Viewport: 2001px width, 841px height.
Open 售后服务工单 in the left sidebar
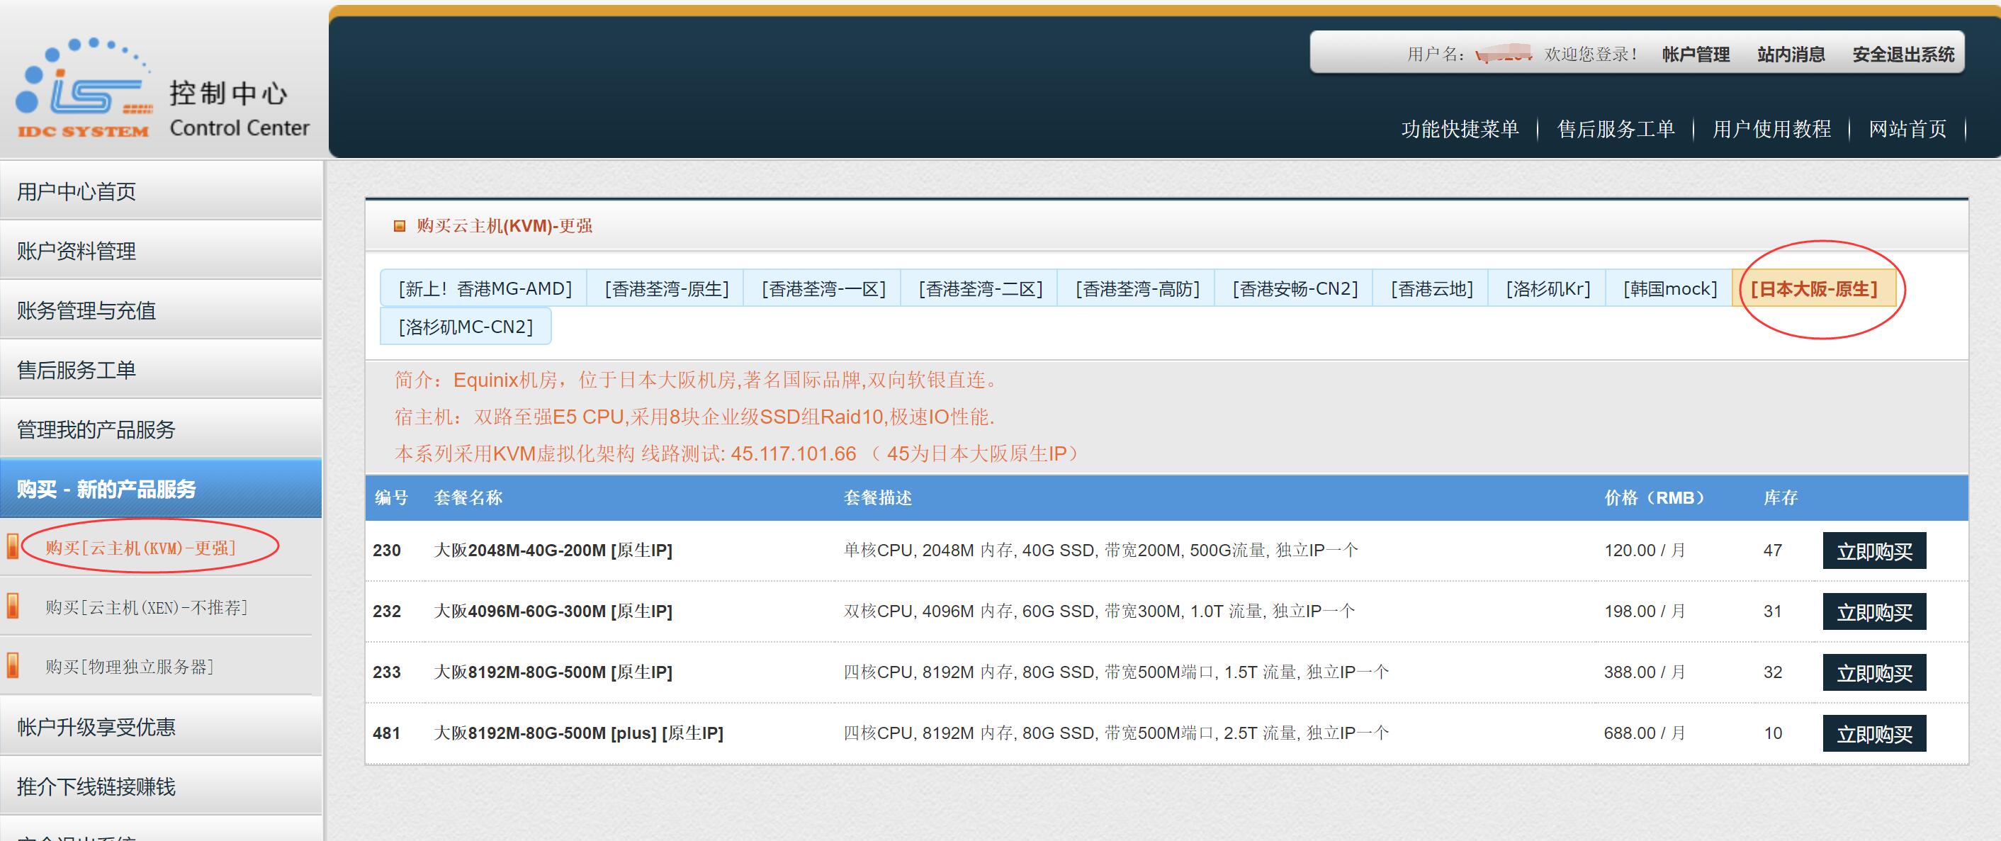(x=161, y=370)
